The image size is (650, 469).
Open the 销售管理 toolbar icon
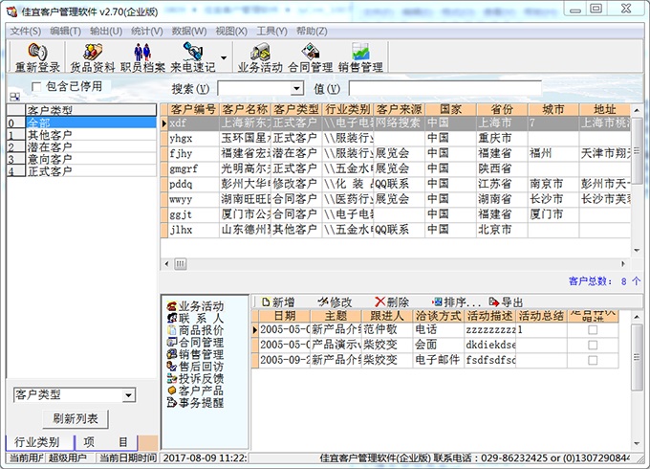[360, 57]
